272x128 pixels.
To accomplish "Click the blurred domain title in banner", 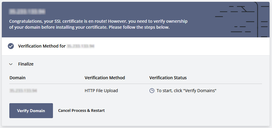I will click(27, 12).
